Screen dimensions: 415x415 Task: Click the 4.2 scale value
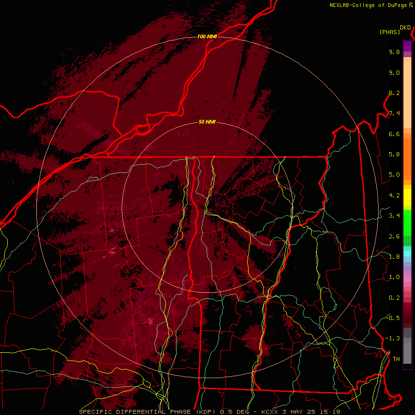click(x=394, y=196)
